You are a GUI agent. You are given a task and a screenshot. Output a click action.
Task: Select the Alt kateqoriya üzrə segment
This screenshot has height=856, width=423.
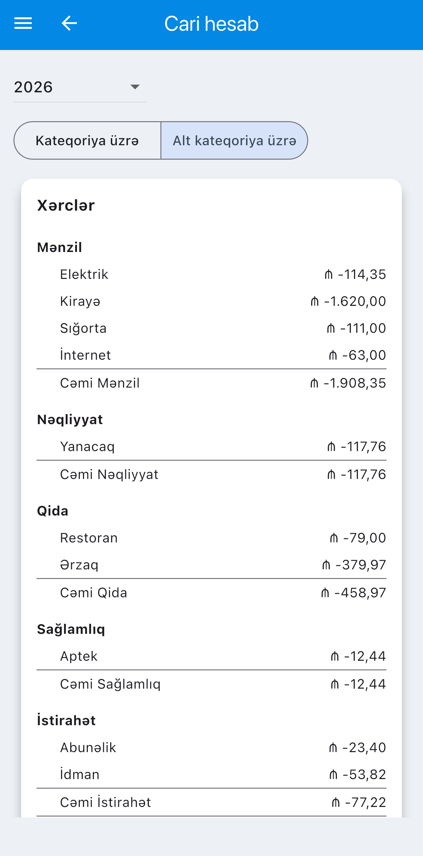click(x=234, y=140)
